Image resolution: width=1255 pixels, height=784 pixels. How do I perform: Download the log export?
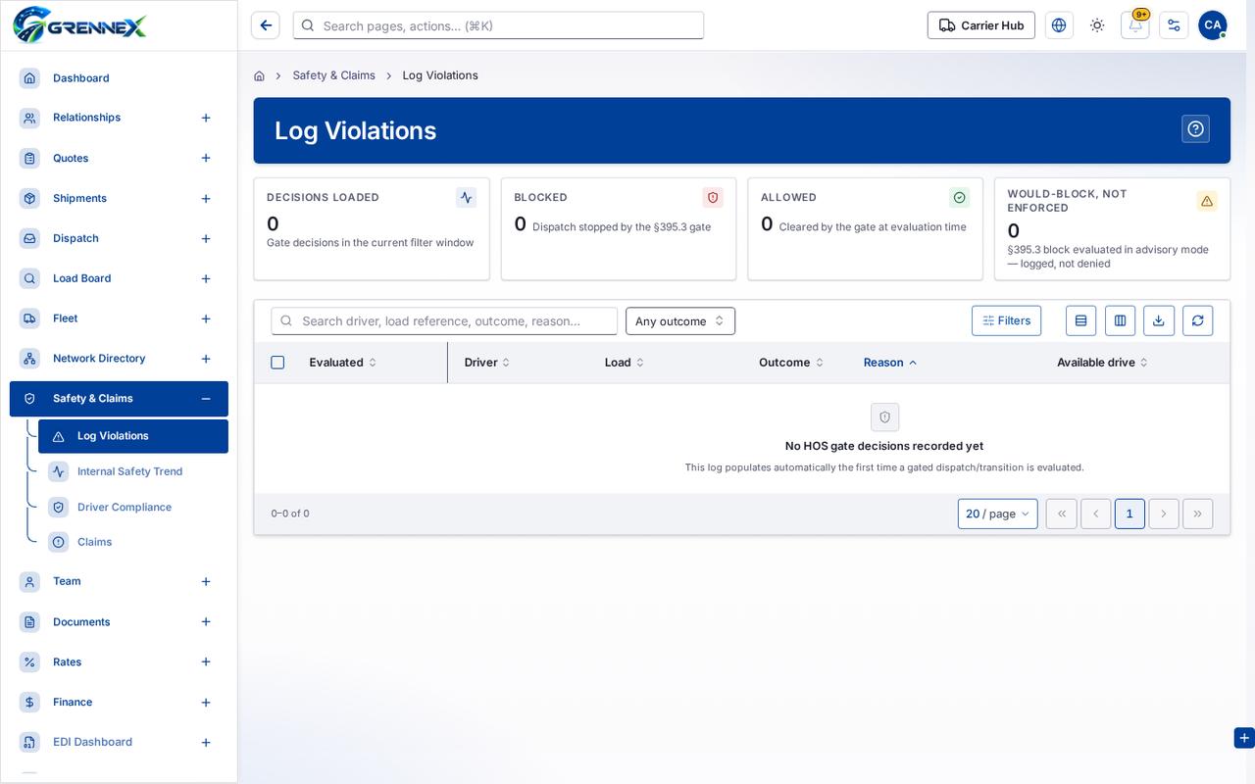1159,320
